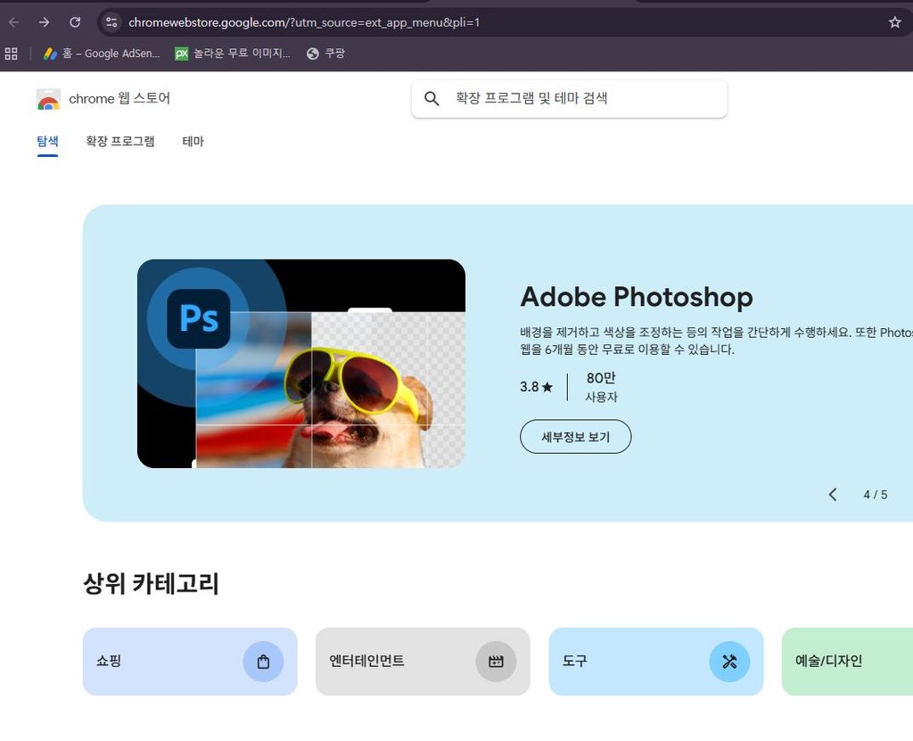Image resolution: width=913 pixels, height=741 pixels.
Task: Click the Chrome Web Store logo
Action: point(48,99)
